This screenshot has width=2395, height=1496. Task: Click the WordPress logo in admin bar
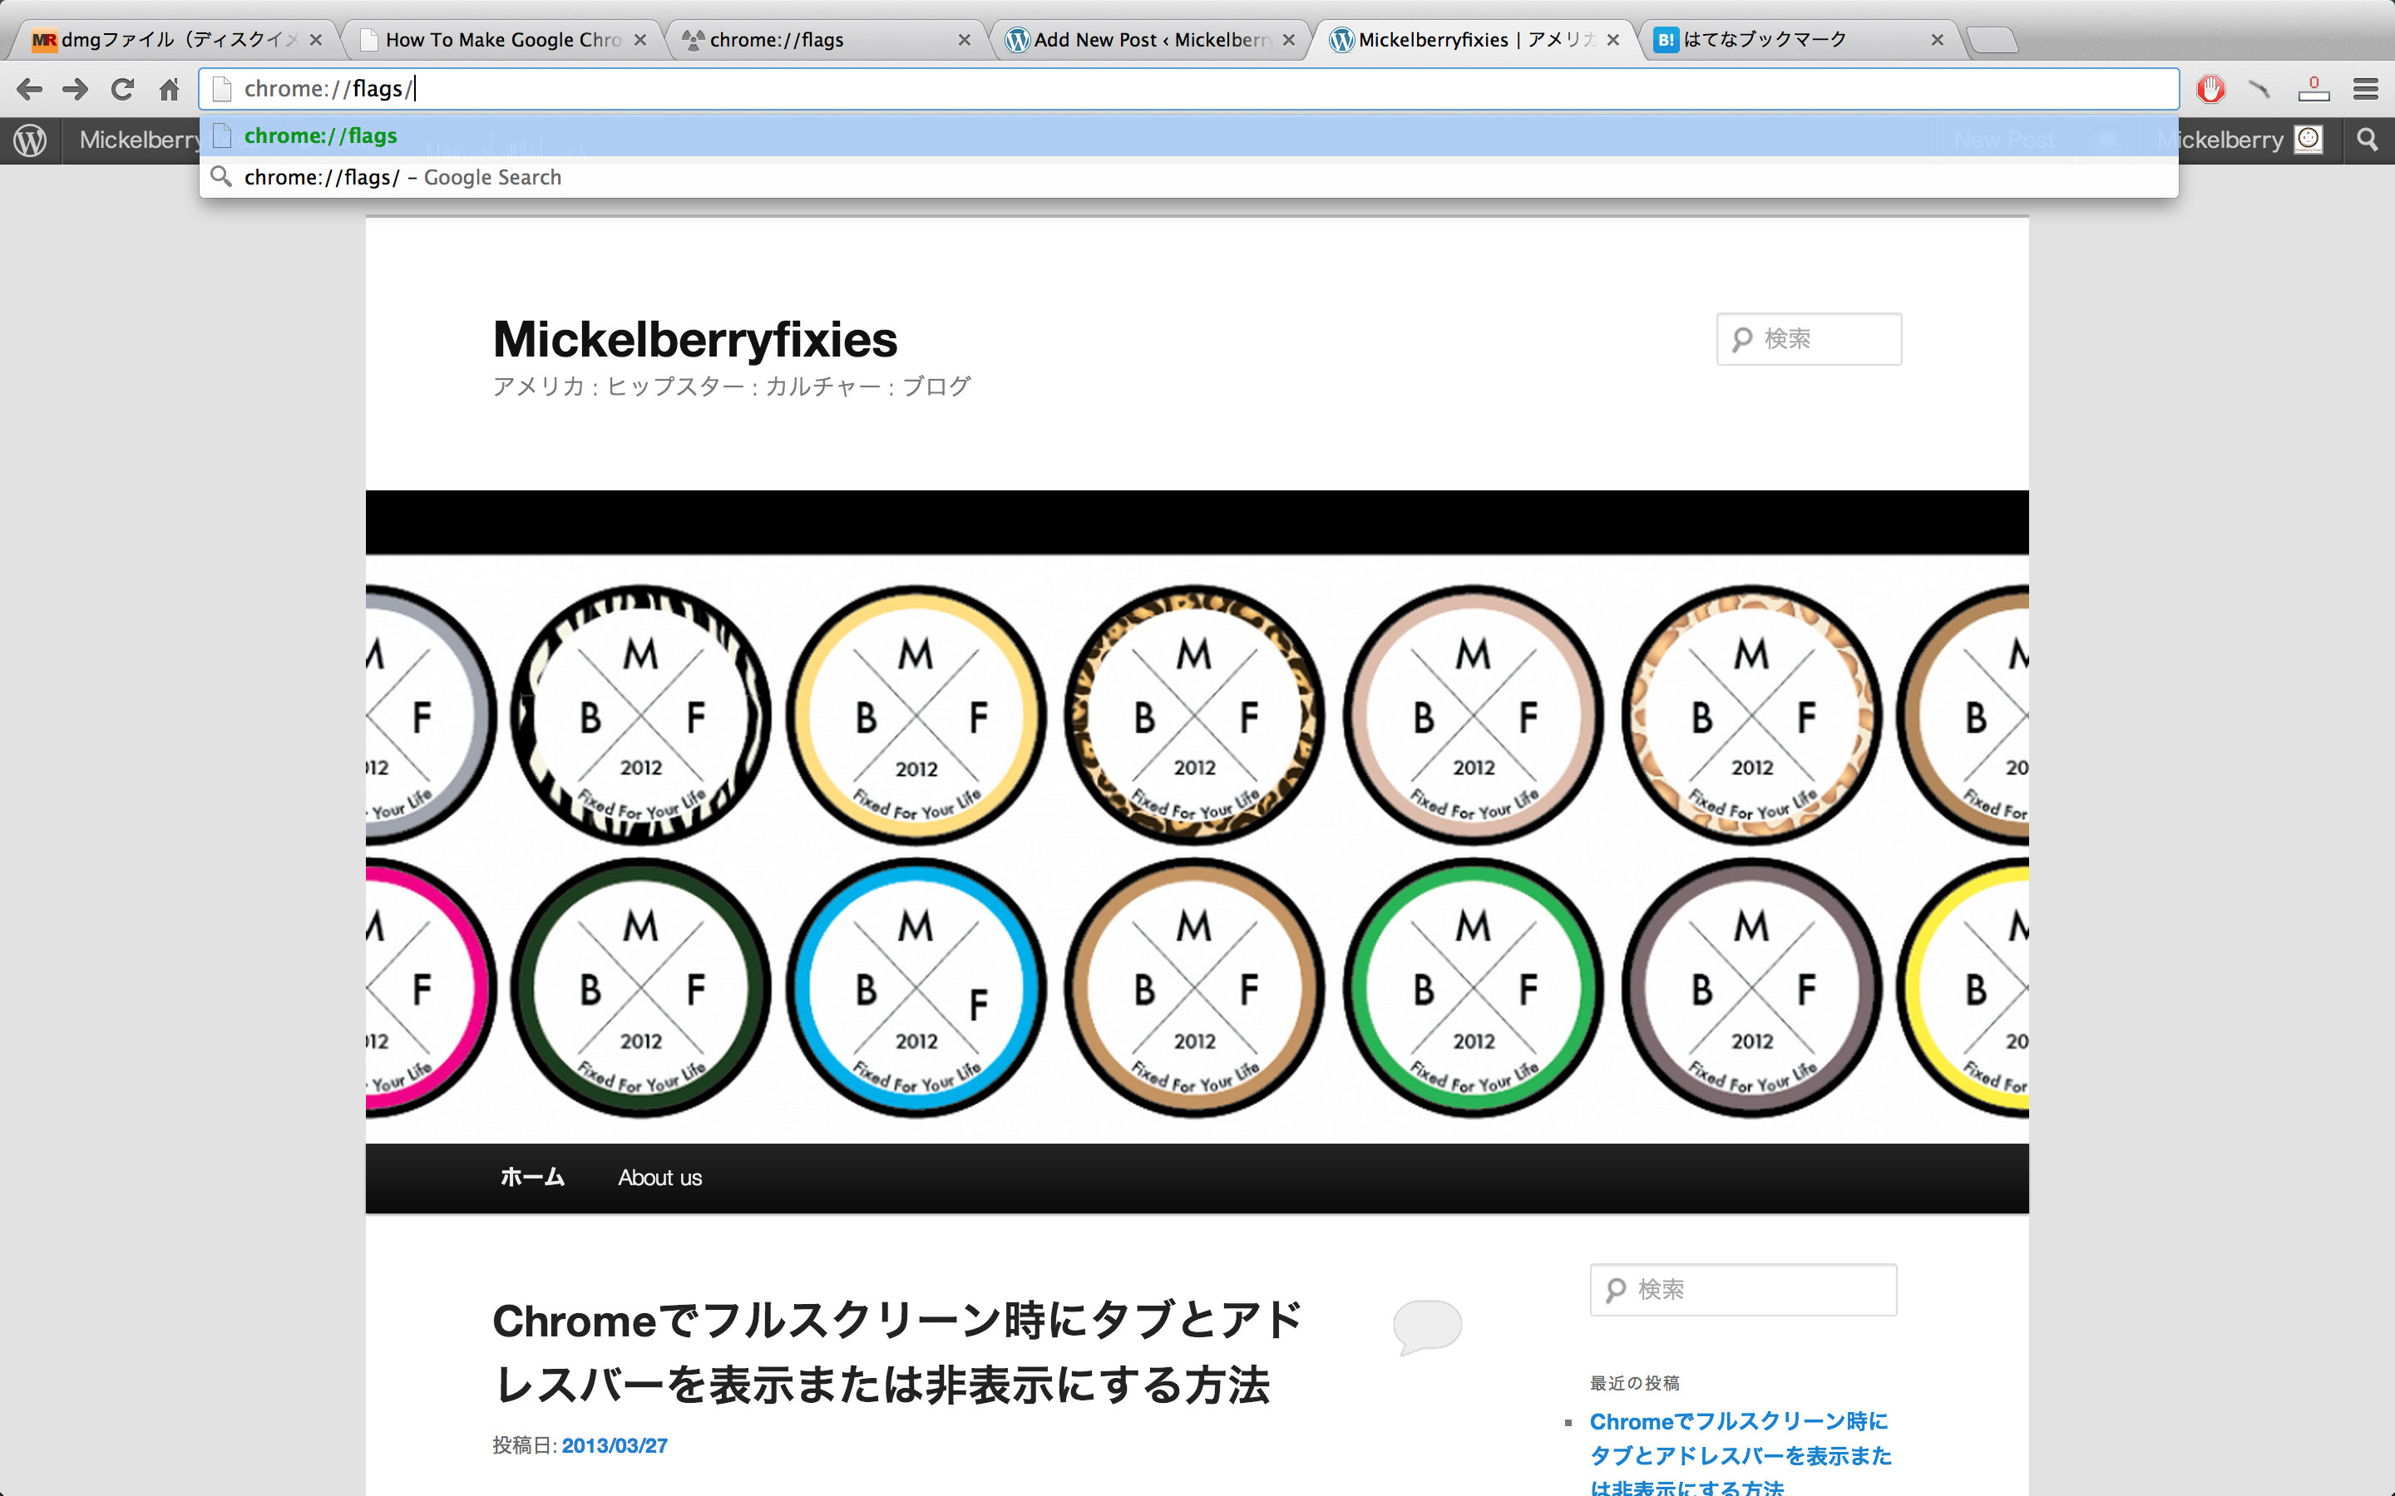coord(30,140)
